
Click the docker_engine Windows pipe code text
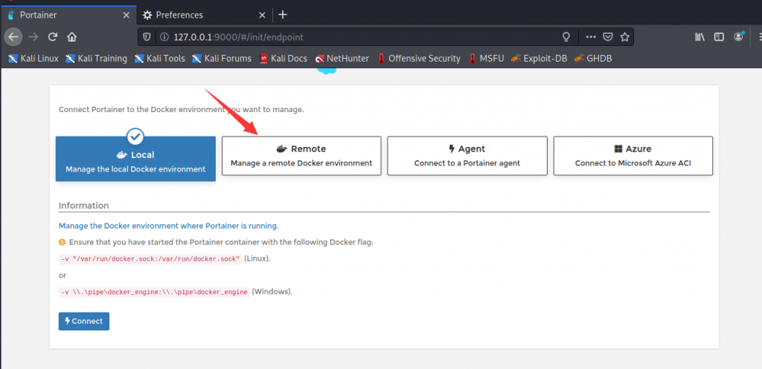tap(154, 293)
